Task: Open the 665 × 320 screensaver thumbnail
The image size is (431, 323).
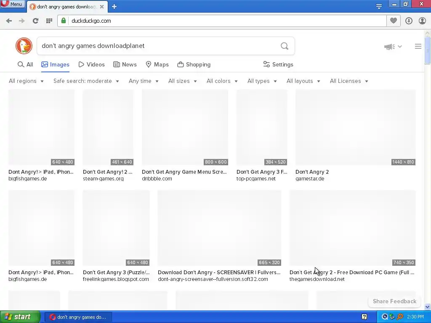Action: (x=219, y=228)
